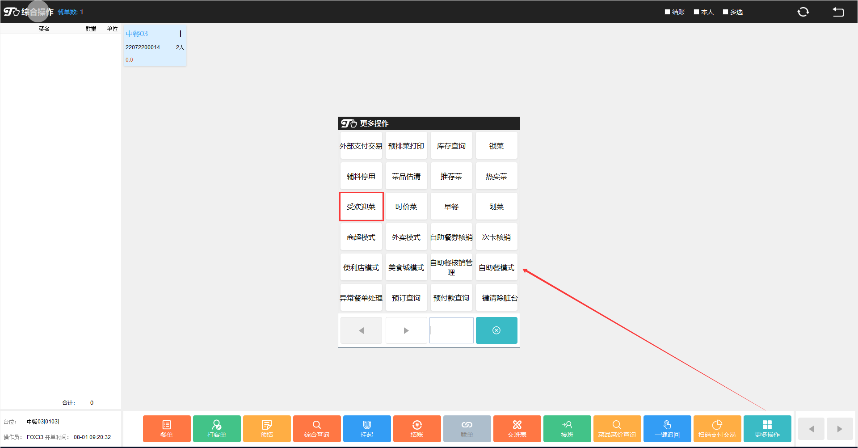Open the 结账 checkout button
This screenshot has width=858, height=448.
click(x=417, y=428)
